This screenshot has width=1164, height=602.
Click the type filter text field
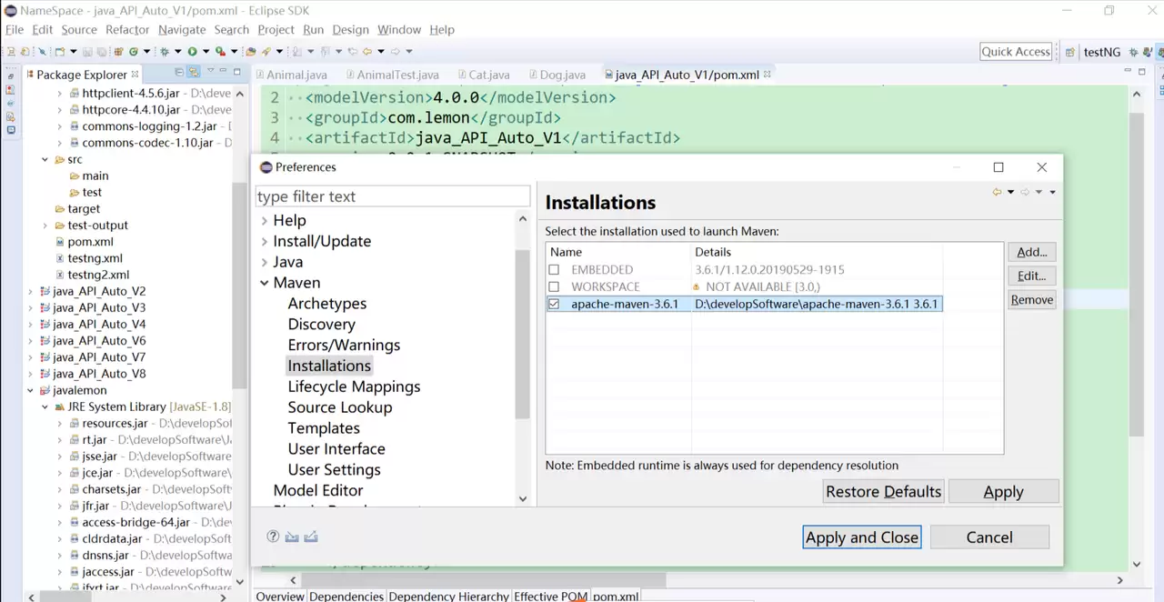392,196
